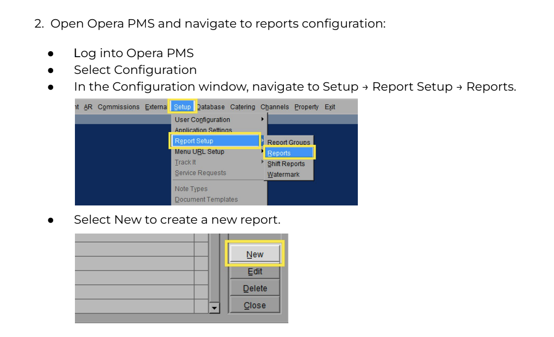Choose Reports in the submenu
The height and width of the screenshot is (337, 554).
click(x=289, y=153)
